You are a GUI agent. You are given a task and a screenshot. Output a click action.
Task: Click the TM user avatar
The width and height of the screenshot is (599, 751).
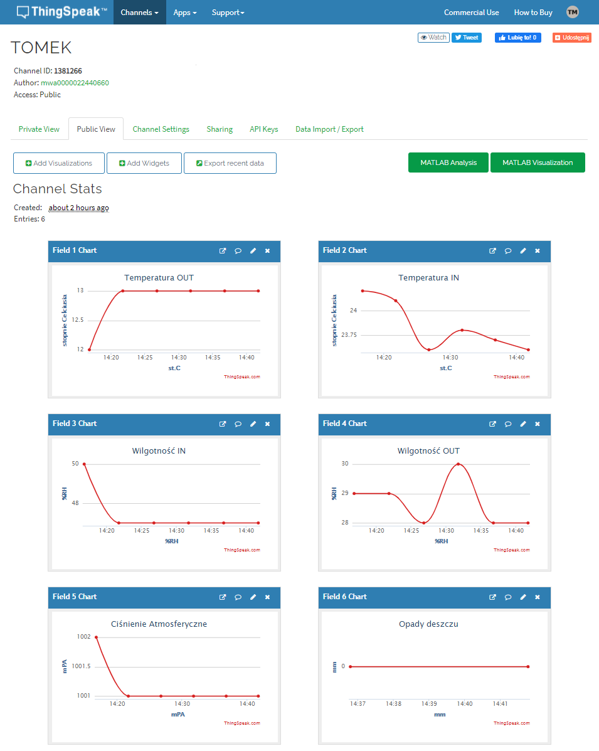click(x=571, y=11)
